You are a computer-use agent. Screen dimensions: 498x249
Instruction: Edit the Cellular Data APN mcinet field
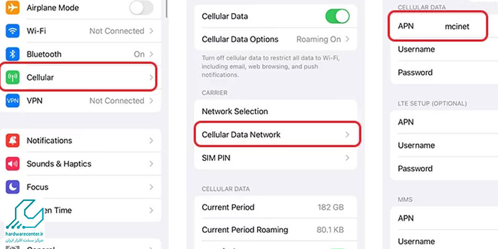point(438,26)
